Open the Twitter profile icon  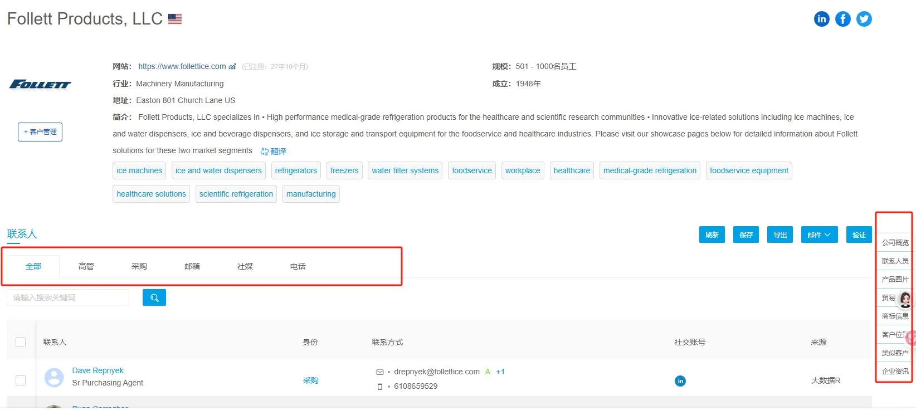pos(864,19)
